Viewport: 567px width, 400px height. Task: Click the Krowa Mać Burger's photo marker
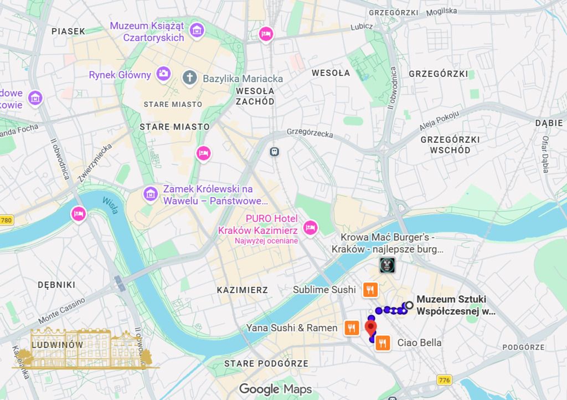pyautogui.click(x=387, y=265)
